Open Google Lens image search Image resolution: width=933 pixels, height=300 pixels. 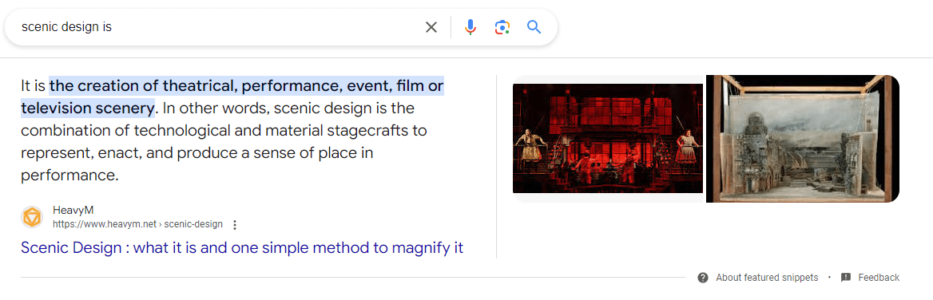pos(502,27)
